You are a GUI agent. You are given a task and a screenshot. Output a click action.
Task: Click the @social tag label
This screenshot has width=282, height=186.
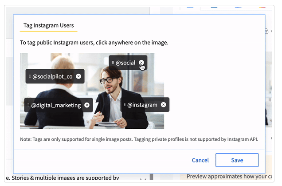125,63
